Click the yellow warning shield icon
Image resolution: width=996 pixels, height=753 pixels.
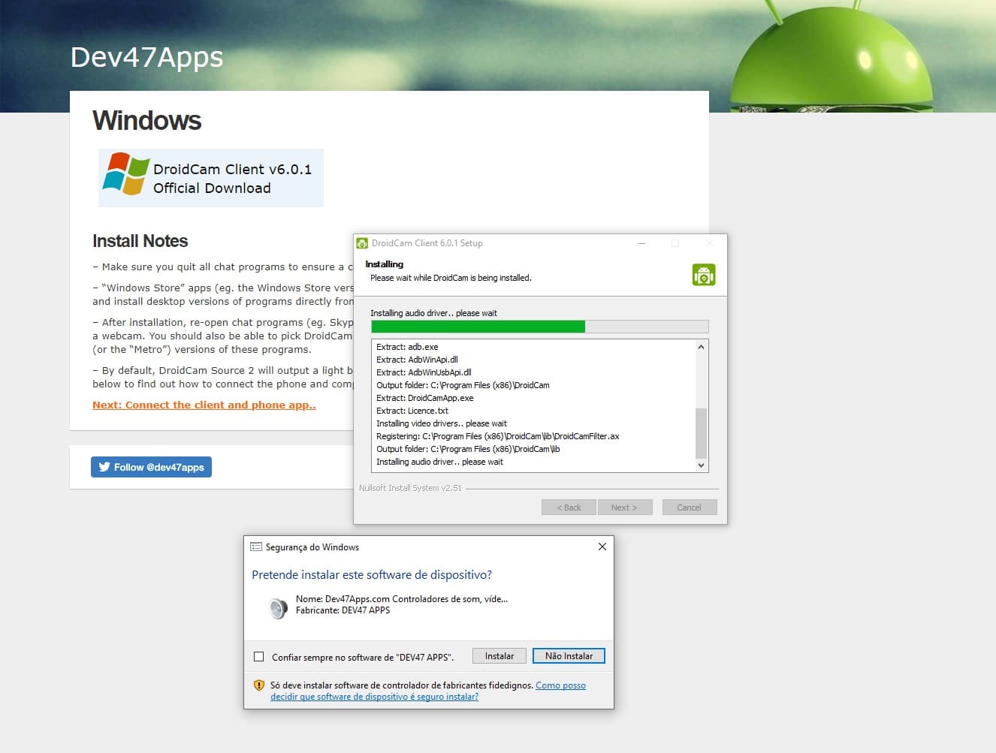(259, 685)
